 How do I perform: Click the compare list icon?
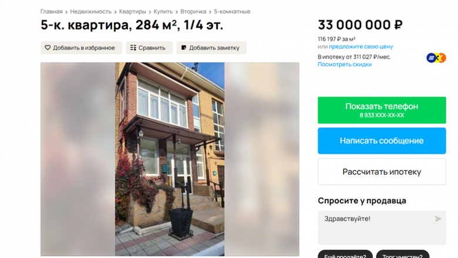[133, 48]
